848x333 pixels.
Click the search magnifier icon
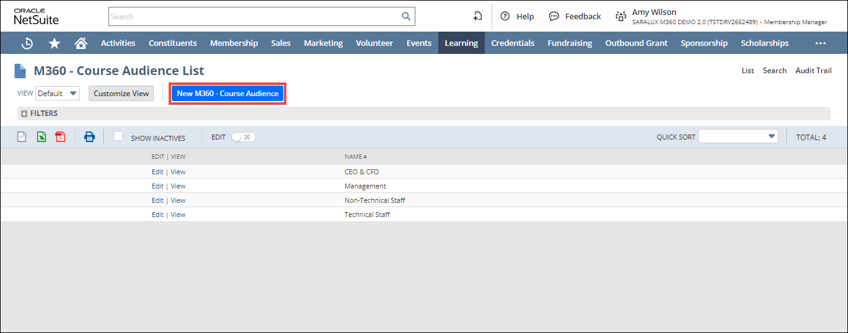[406, 17]
